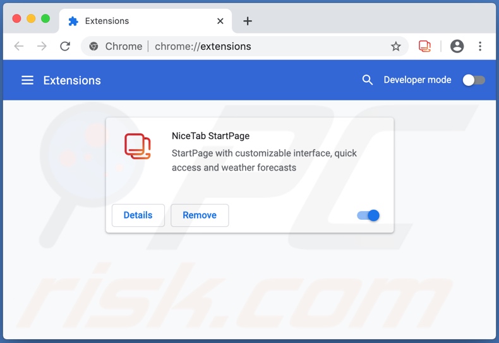The height and width of the screenshot is (343, 499).
Task: Close window with the red button
Action: click(16, 18)
